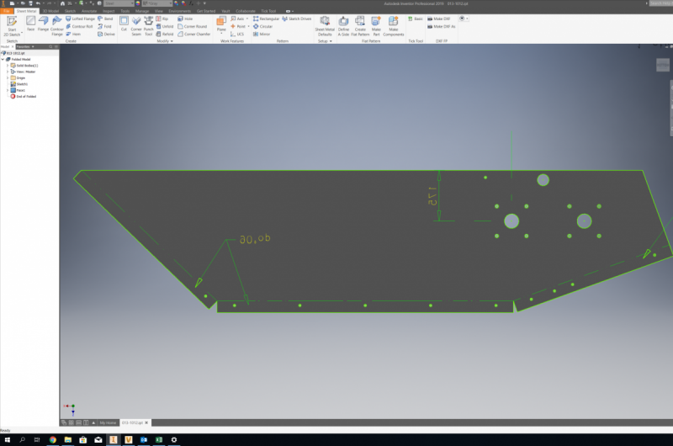Select the Hole tool

click(x=185, y=19)
